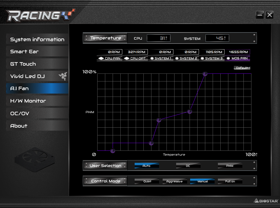This screenshot has height=208, width=280.
Task: Choose Manual control mode
Action: coord(202,181)
